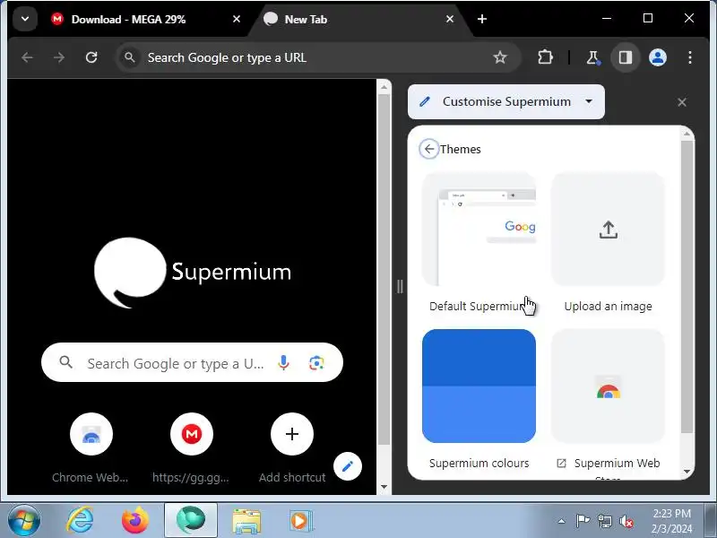
Task: Open Windows Media Player from taskbar
Action: pos(301,521)
